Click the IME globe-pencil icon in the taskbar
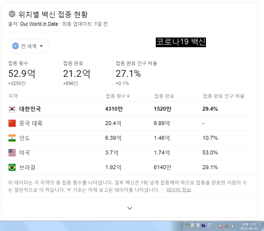The image size is (264, 231). click(187, 225)
